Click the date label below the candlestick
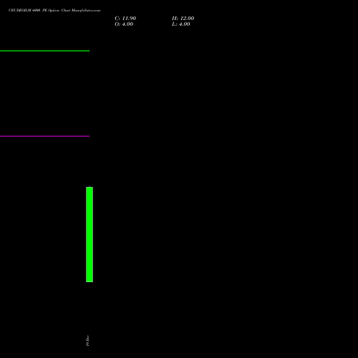 pos(87,341)
